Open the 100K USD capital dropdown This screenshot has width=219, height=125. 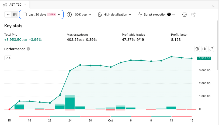click(x=79, y=14)
